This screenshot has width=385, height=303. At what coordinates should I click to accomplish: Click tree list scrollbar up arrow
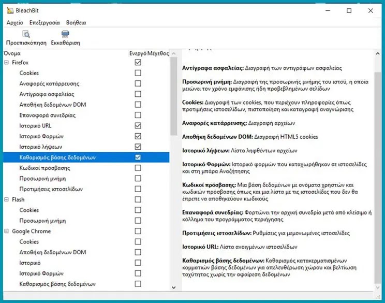click(x=174, y=53)
